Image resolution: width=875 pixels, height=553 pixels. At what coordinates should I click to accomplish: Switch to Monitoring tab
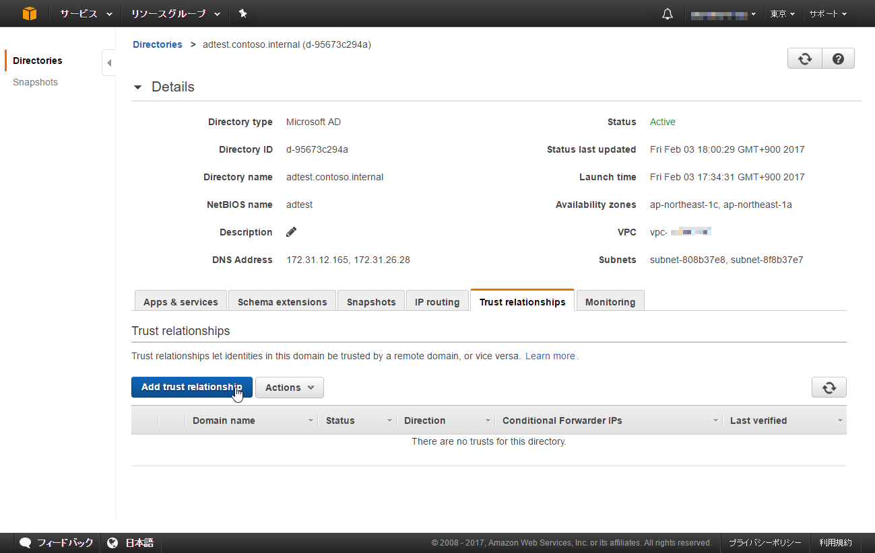tap(610, 301)
